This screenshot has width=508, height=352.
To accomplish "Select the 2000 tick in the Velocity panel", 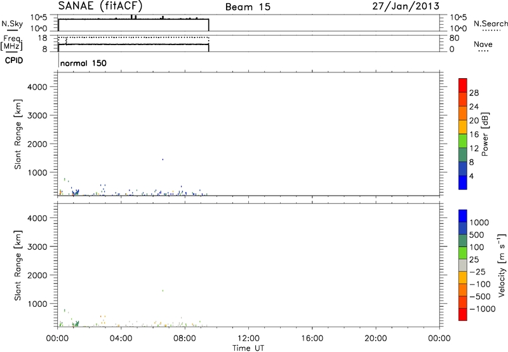I will point(37,275).
